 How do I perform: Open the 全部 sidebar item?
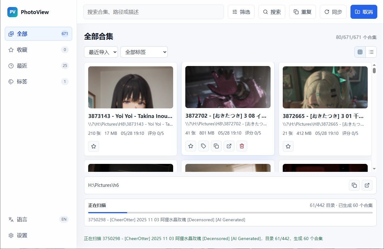click(38, 34)
